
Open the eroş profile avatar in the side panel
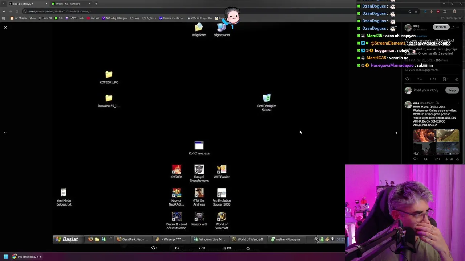point(408,28)
